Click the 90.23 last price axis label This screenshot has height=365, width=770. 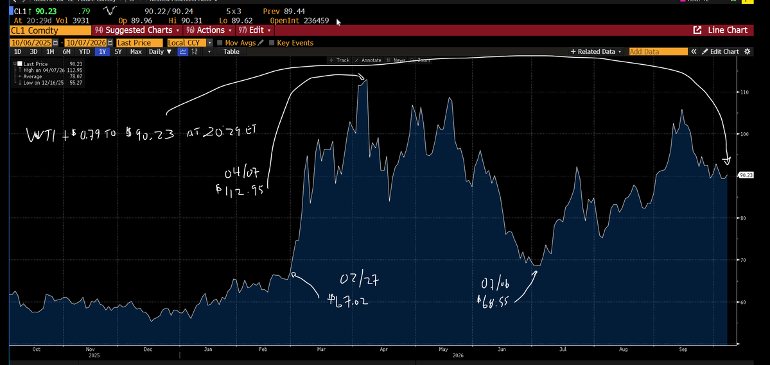[746, 174]
